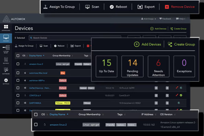
Task: Click small Reboot button in Devices window
Action: pos(59,46)
